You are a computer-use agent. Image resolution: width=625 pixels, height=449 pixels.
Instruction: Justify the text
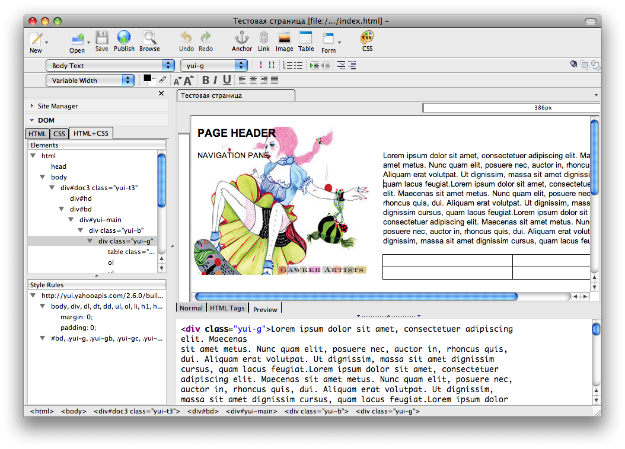point(275,80)
